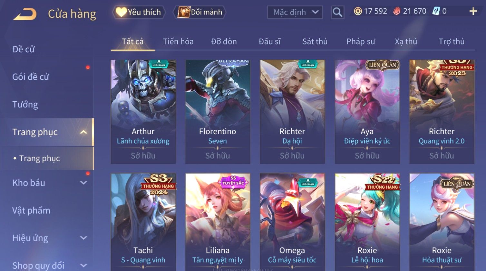486x271 pixels.
Task: Select Arthur Lãnh chúa xương skin card
Action: tap(143, 112)
